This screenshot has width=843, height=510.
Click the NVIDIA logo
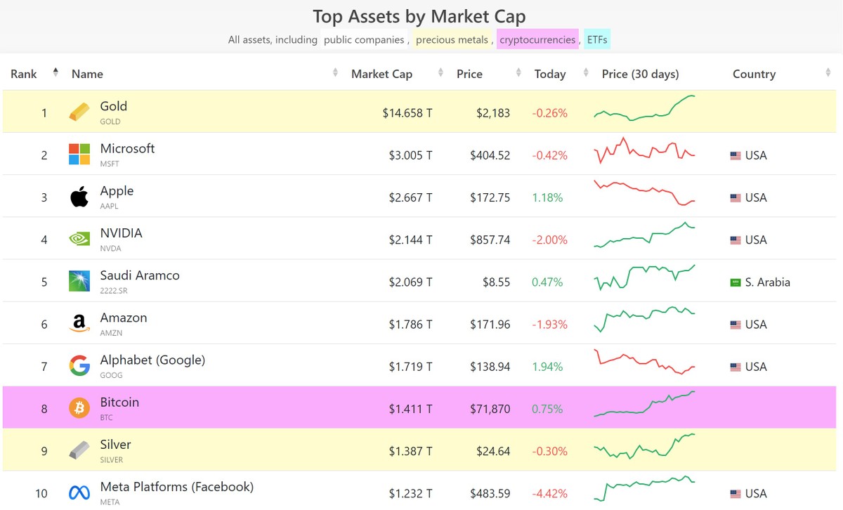pos(79,239)
